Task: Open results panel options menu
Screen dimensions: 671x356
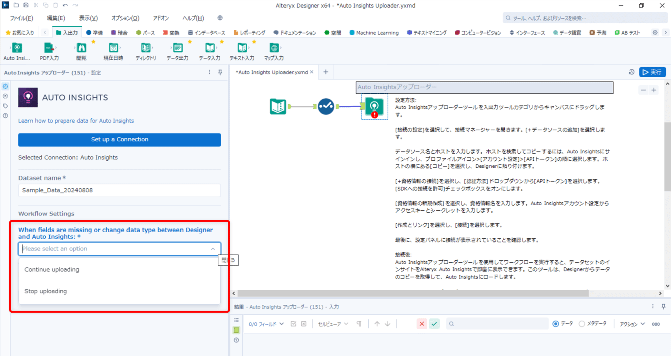Action: coord(653,306)
